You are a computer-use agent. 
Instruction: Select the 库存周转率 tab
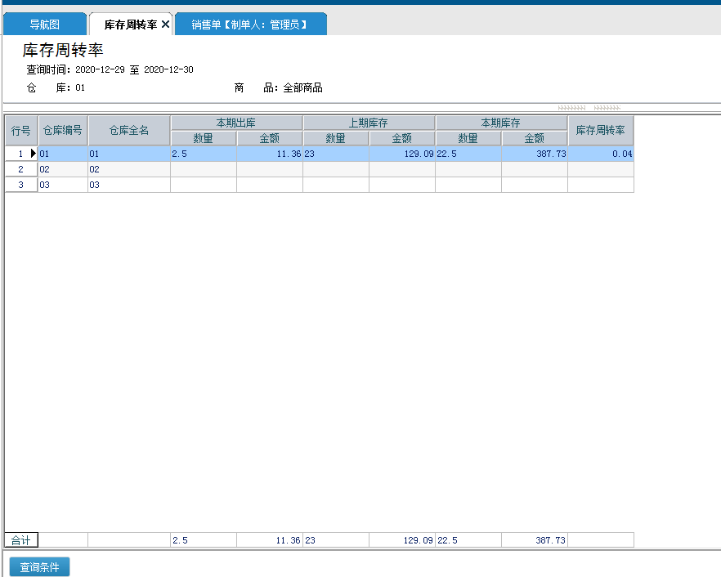point(130,25)
